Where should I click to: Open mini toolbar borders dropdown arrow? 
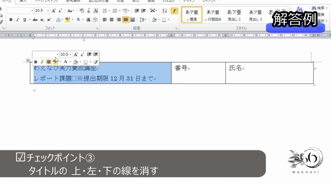coord(91,62)
